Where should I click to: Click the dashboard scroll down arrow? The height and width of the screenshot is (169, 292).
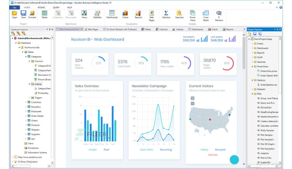coord(244,164)
